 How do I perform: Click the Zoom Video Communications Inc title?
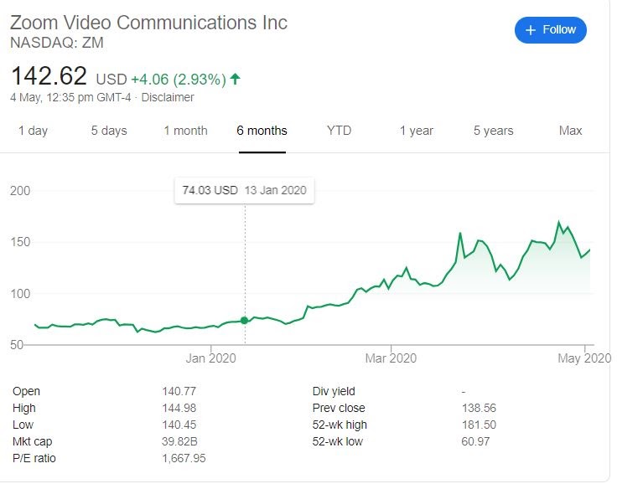[x=148, y=22]
